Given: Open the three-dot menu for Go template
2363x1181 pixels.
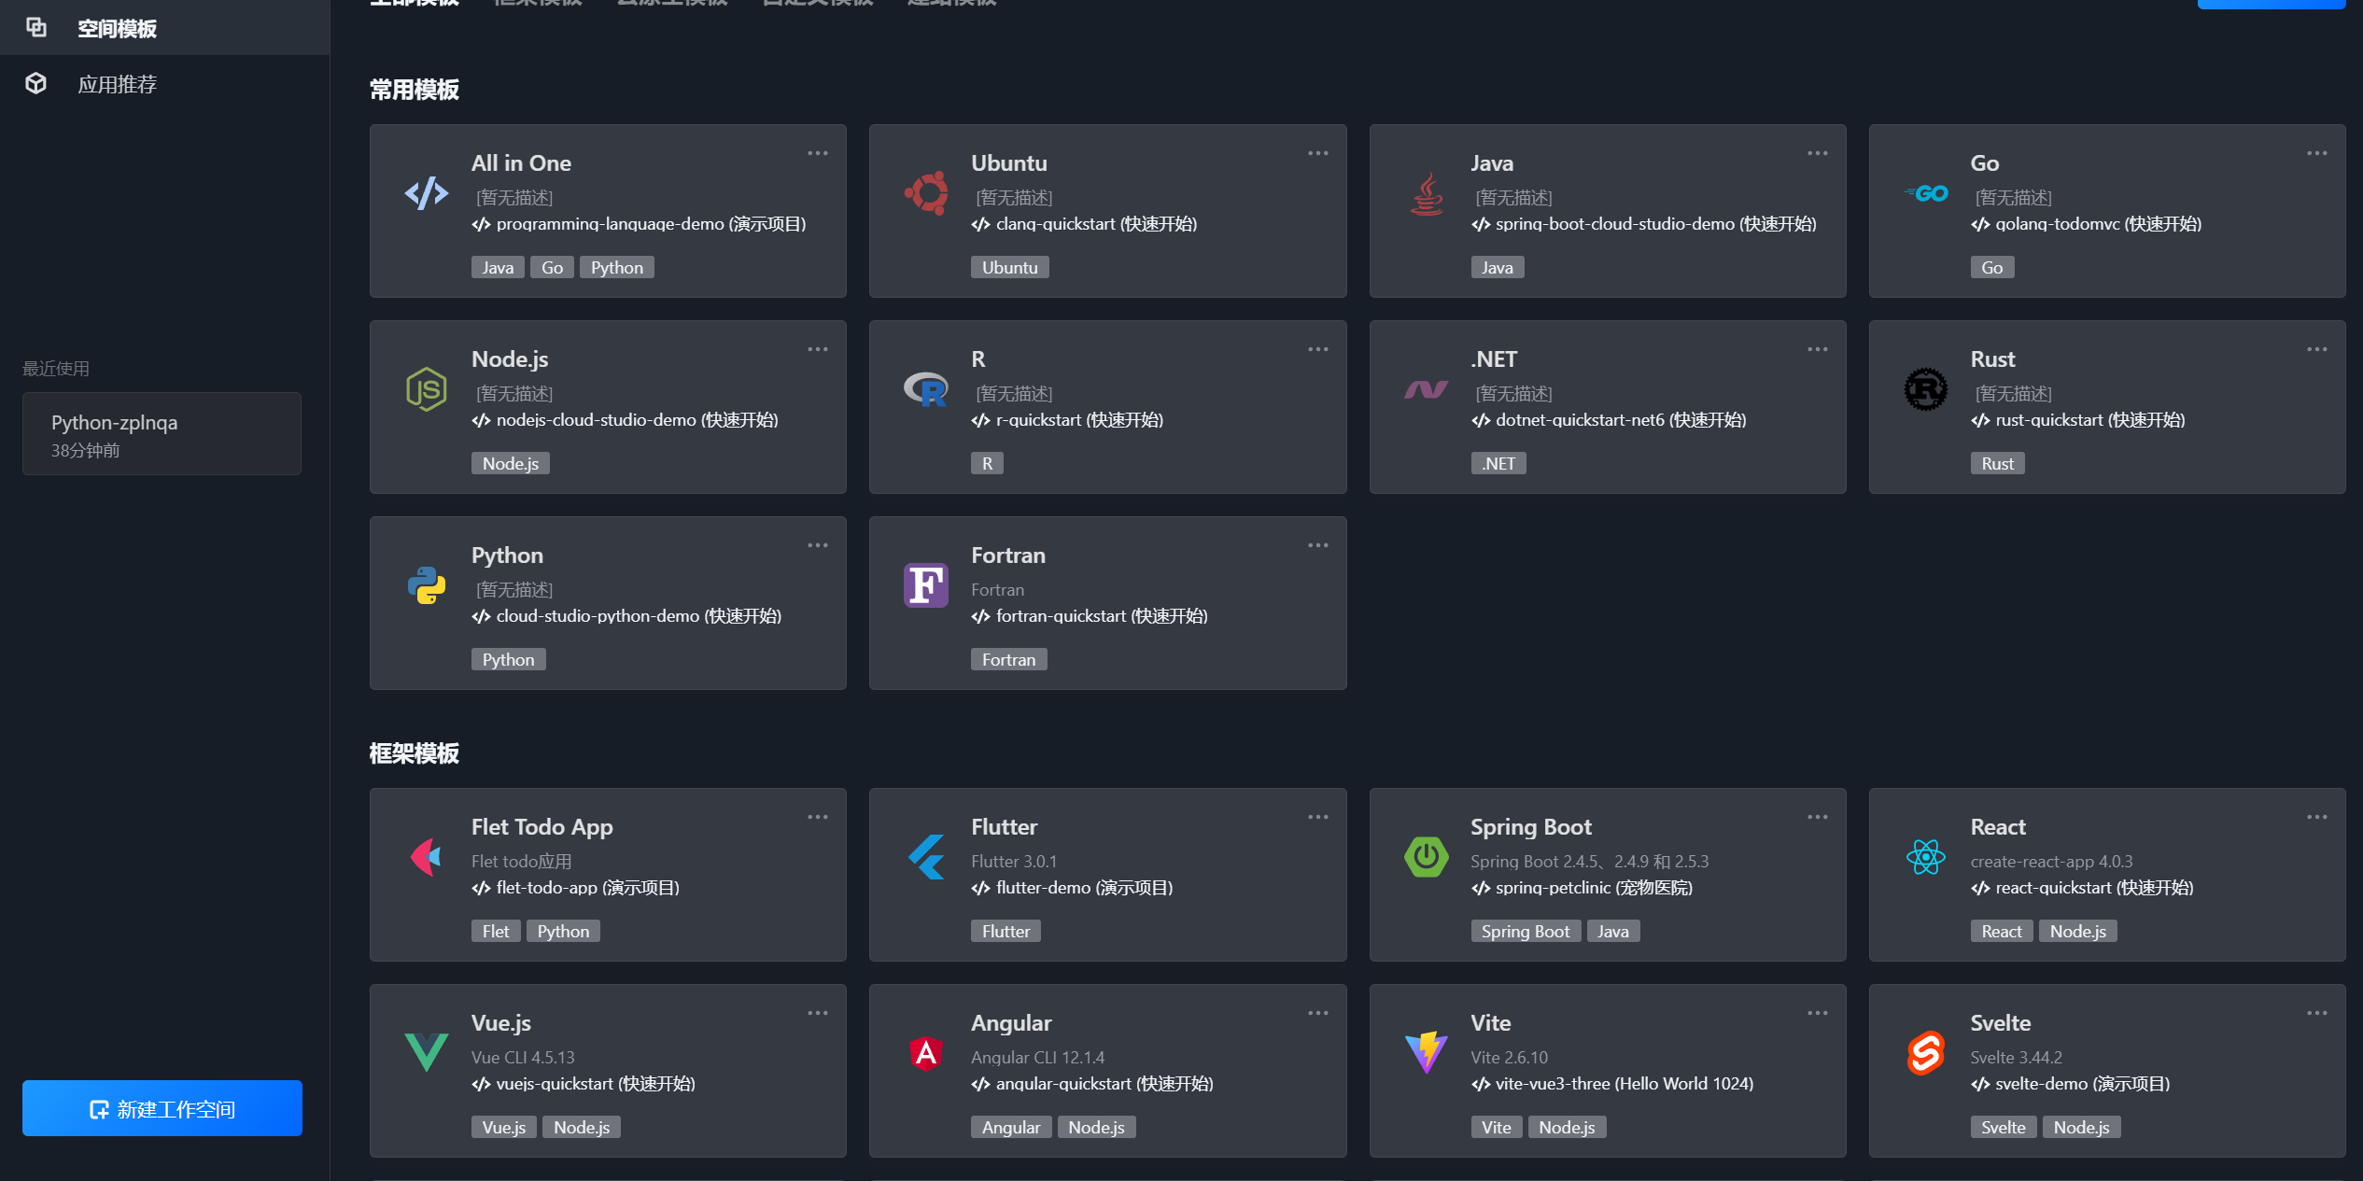Looking at the screenshot, I should click(x=2316, y=153).
